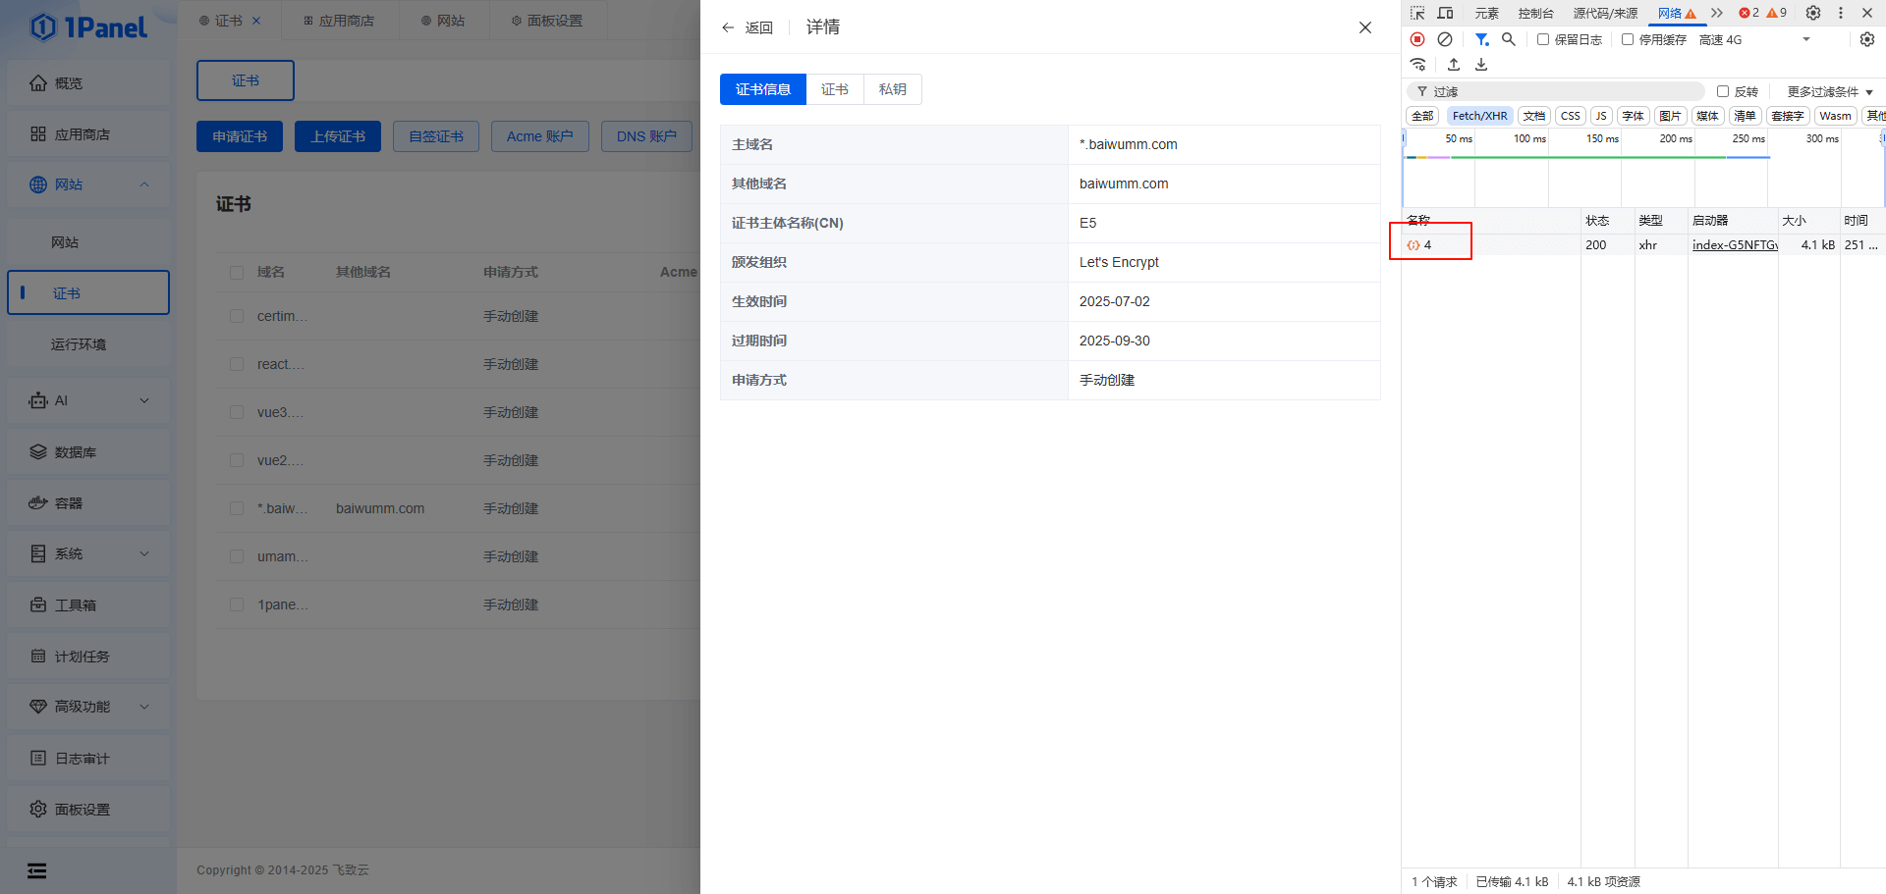Switch to the 证书 tab in details drawer
Screen dimensions: 1886x894
pyautogui.click(x=835, y=89)
